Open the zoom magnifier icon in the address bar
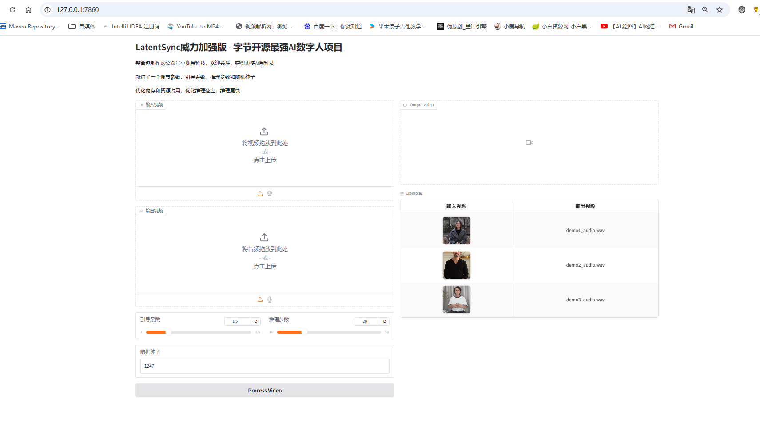Viewport: 760px width, 428px height. point(705,10)
